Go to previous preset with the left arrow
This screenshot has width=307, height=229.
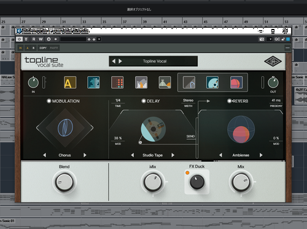coord(114,61)
